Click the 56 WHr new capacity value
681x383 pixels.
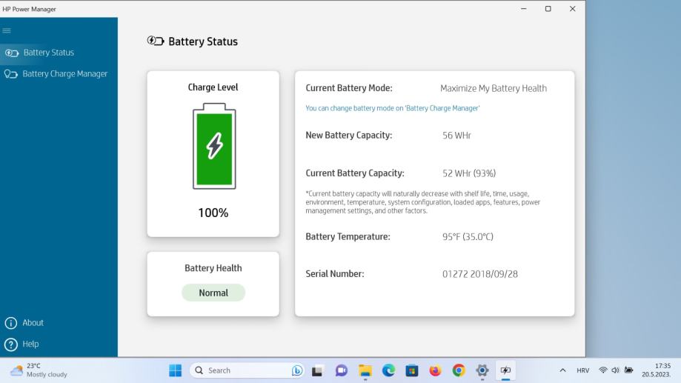point(456,136)
